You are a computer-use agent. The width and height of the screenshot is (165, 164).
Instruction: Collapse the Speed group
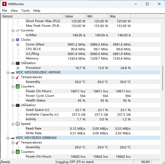click(x=13, y=124)
